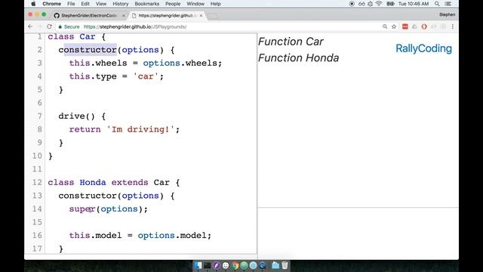This screenshot has width=483, height=272.
Task: Click the return 'Im driving!' line
Action: coord(124,129)
